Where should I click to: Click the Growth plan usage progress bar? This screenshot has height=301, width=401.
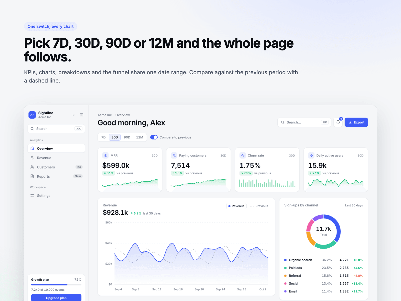56,285
